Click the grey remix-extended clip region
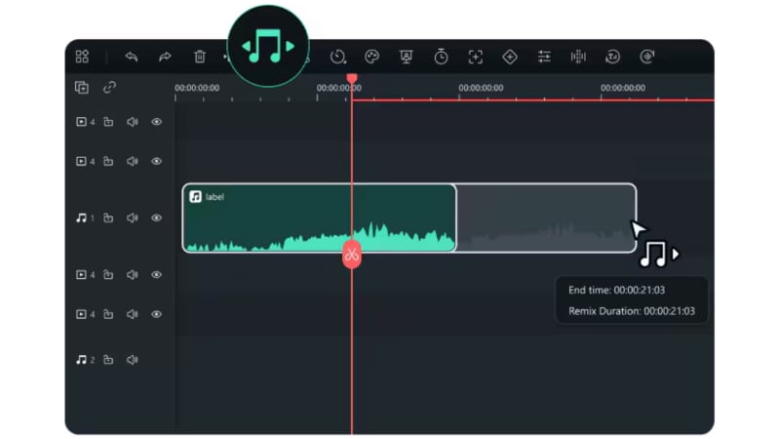Screen dimensions: 780x439 point(546,218)
